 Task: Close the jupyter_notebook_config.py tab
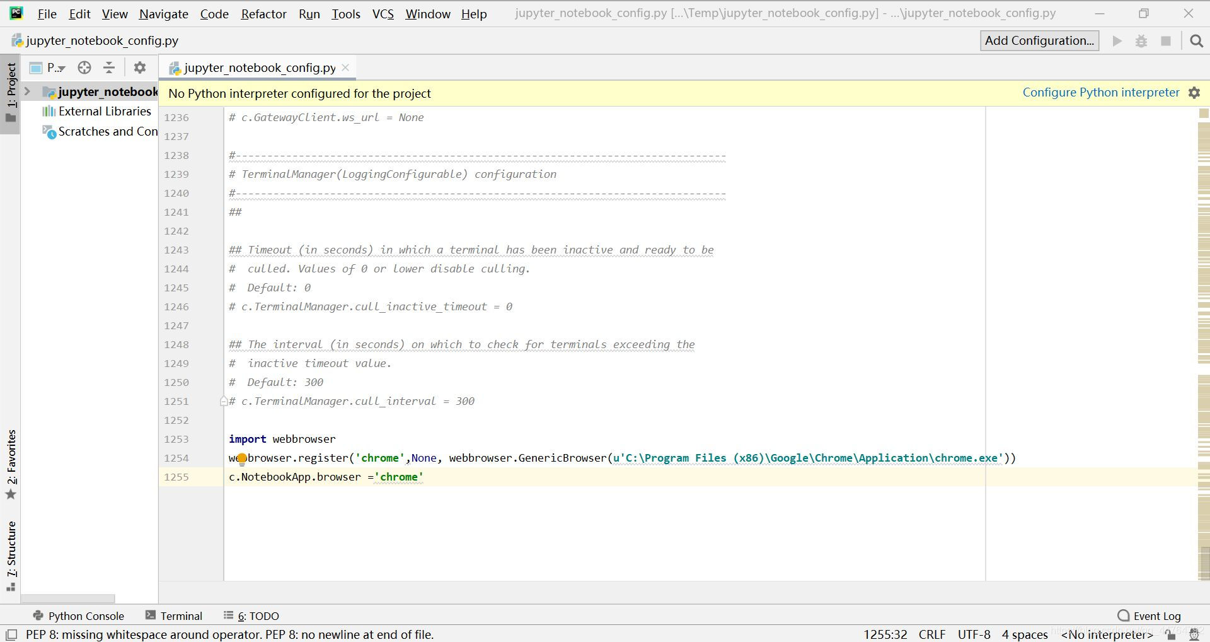pos(345,67)
